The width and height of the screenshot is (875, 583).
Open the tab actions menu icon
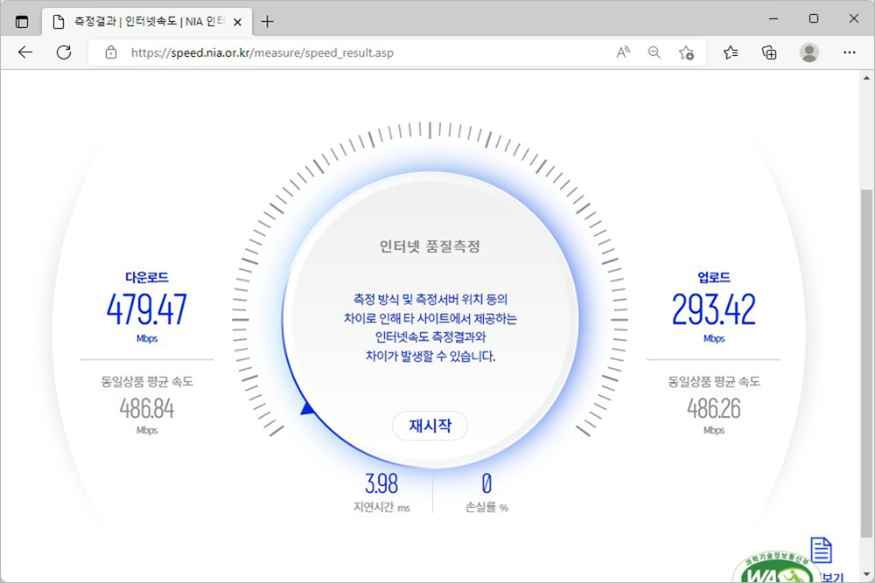tap(22, 22)
